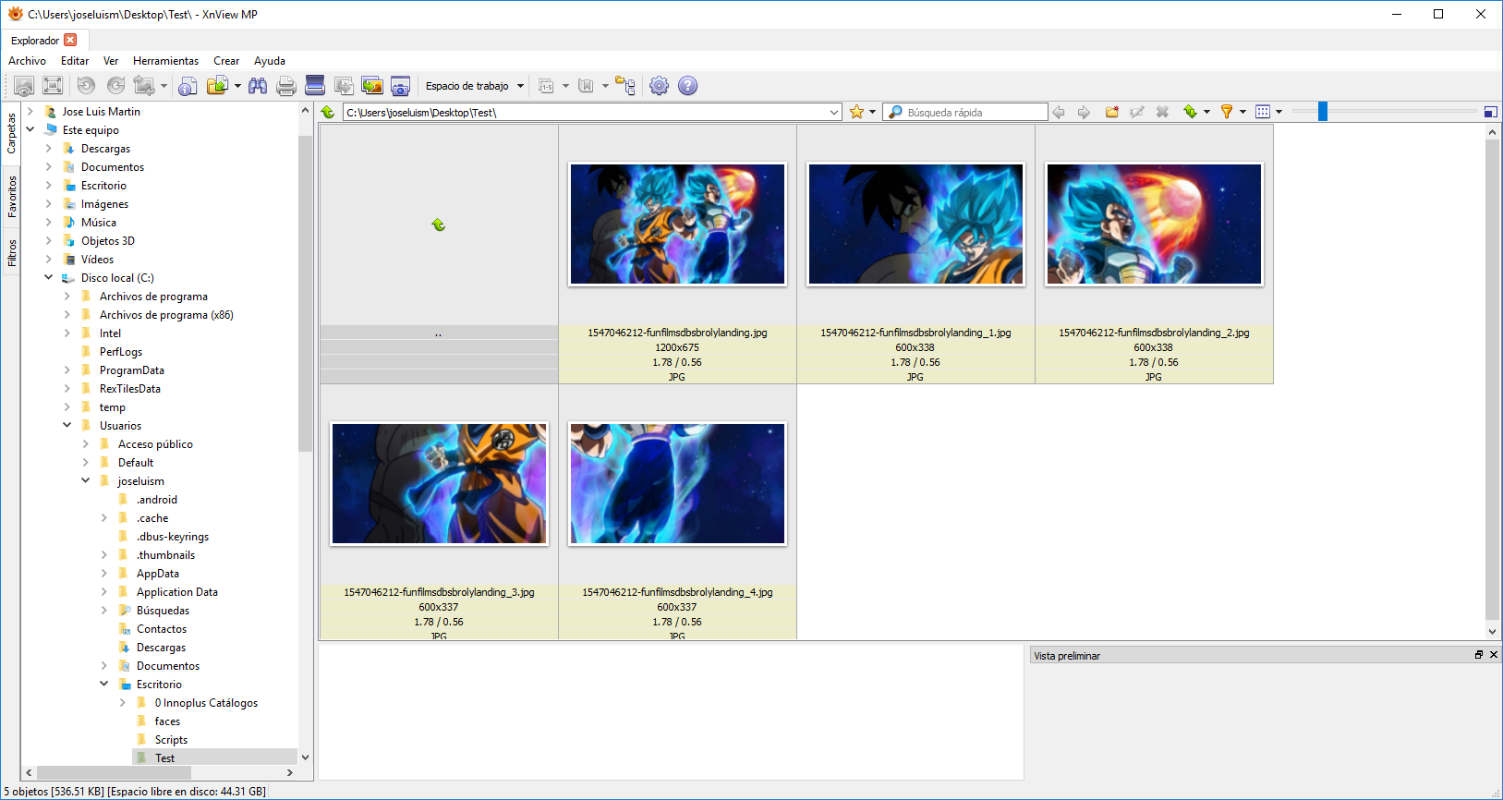Click the navigate forward arrow icon
1503x800 pixels.
(1085, 112)
